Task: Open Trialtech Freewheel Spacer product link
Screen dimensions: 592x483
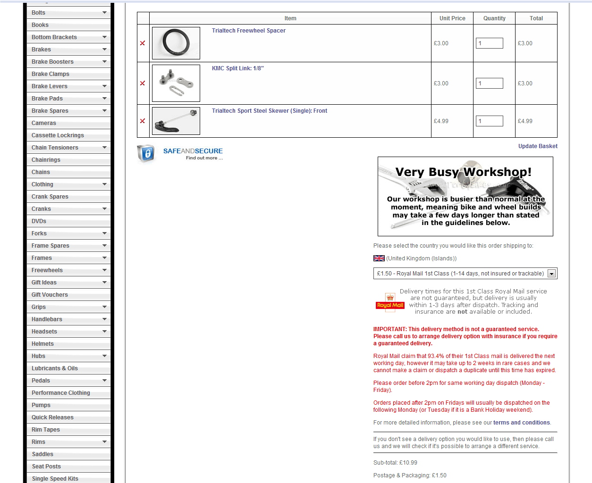Action: coord(249,31)
